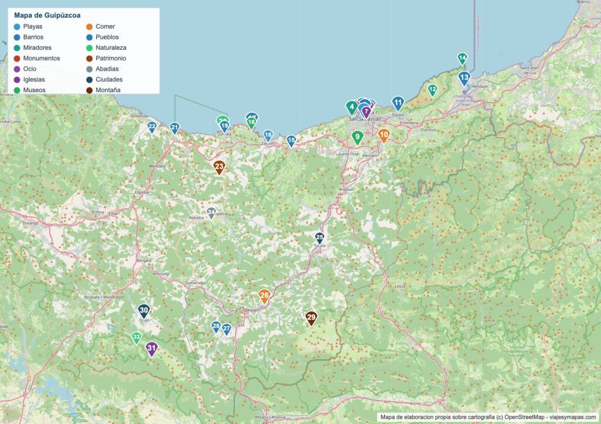Click the 'Leitza' town label

[x=399, y=286]
